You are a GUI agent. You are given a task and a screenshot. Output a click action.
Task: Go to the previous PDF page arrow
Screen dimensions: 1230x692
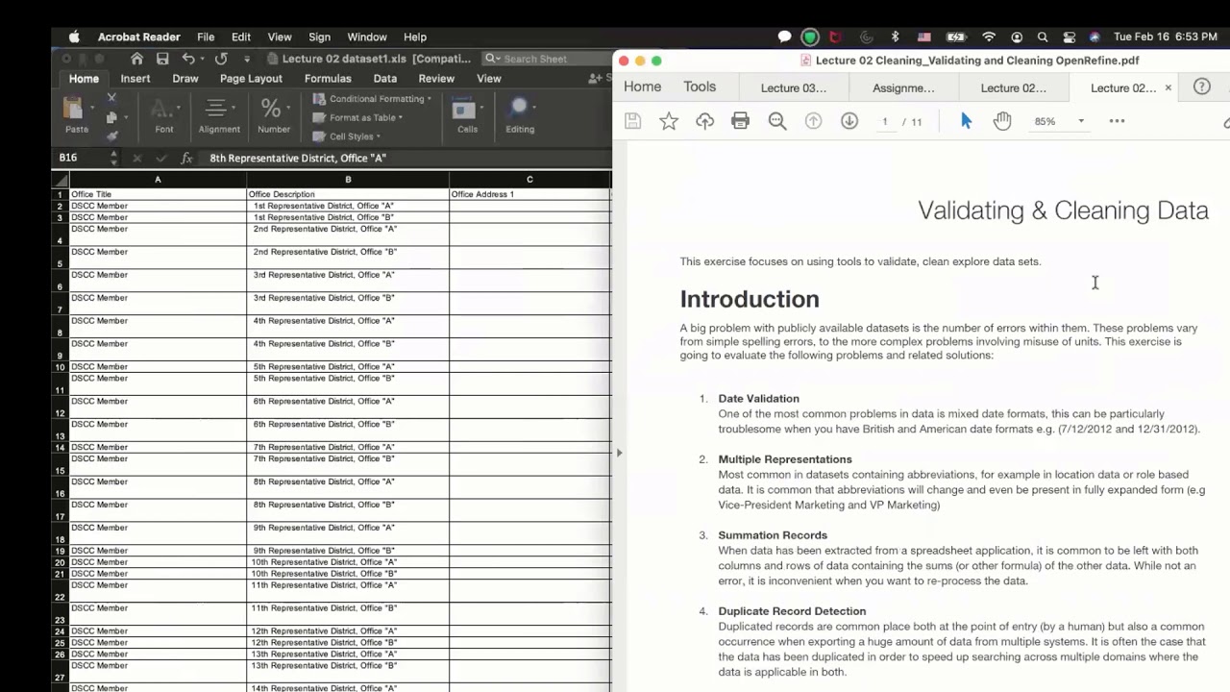point(814,121)
